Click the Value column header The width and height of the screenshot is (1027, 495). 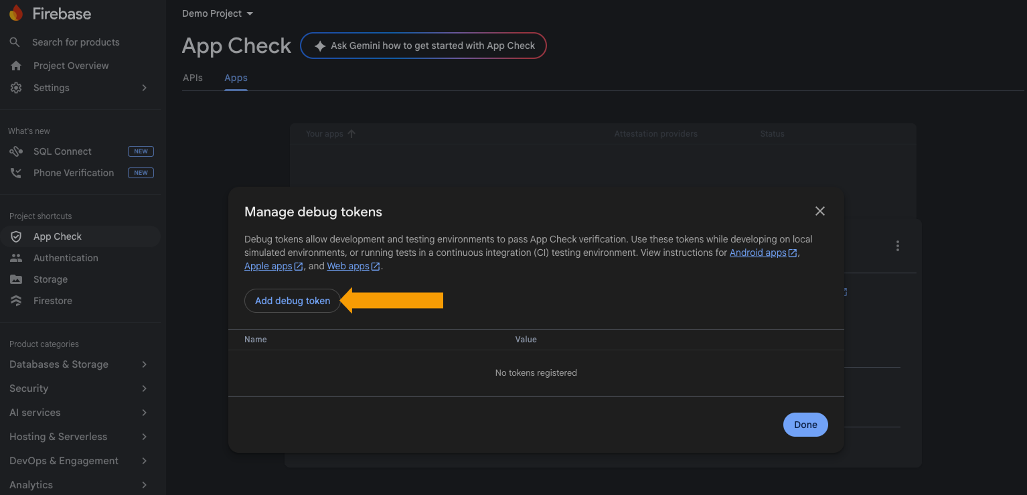coord(526,340)
